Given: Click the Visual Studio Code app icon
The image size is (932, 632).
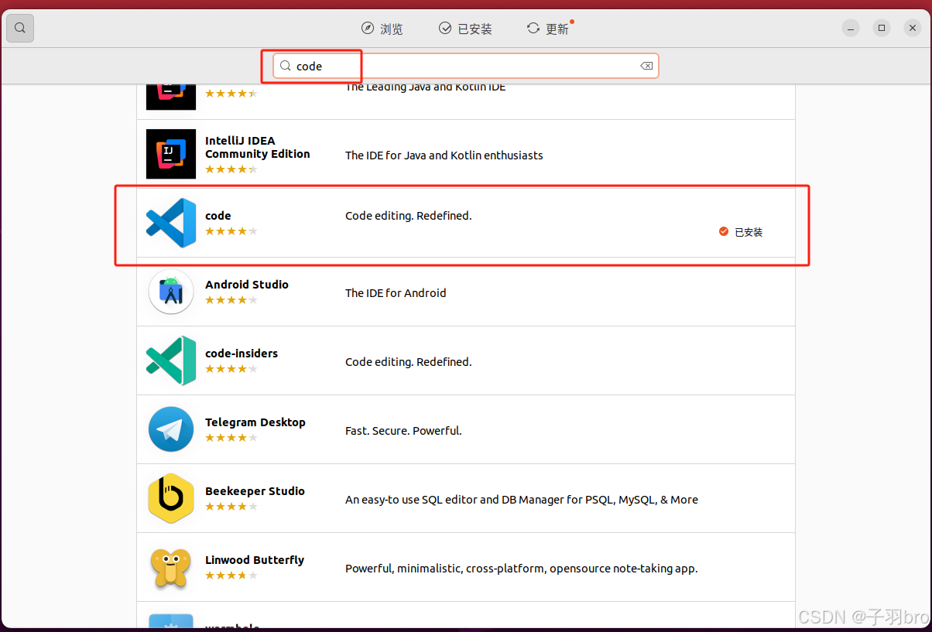Looking at the screenshot, I should (171, 223).
